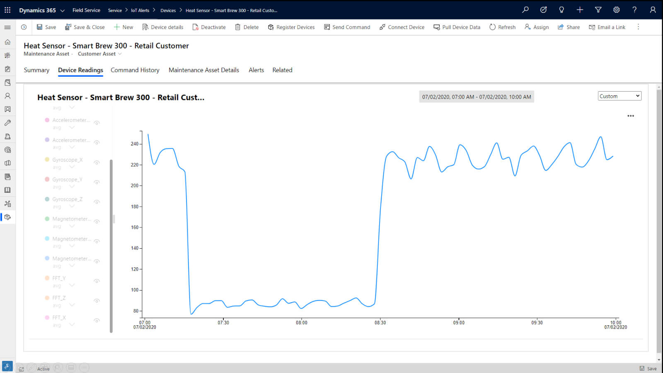Click Devices breadcrumb link
Viewport: 663px width, 373px height.
click(168, 10)
